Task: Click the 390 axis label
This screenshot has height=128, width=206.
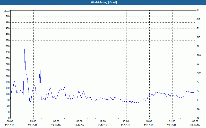Action: (x=8, y=40)
